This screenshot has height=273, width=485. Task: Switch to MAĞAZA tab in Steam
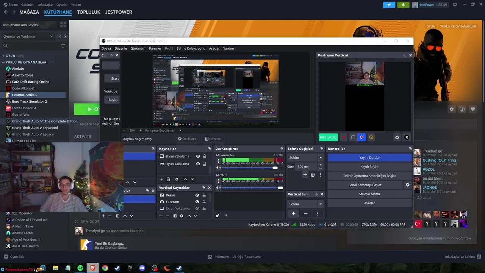pyautogui.click(x=29, y=12)
